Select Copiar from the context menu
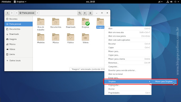The width and height of the screenshot is (181, 102). coord(128,47)
